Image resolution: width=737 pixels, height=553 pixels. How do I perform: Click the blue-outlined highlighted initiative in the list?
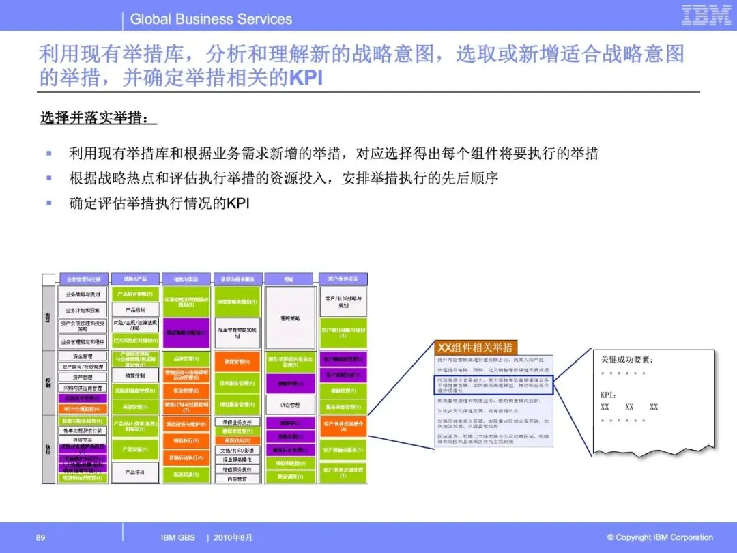(x=493, y=384)
